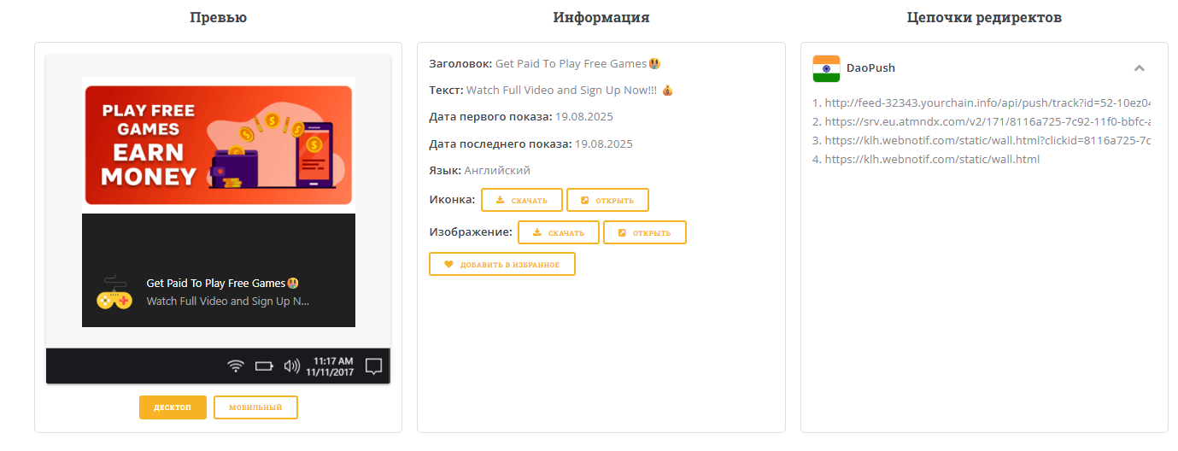The image size is (1178, 451).
Task: Click the fourth redirect URL wall.html
Action: click(x=932, y=159)
